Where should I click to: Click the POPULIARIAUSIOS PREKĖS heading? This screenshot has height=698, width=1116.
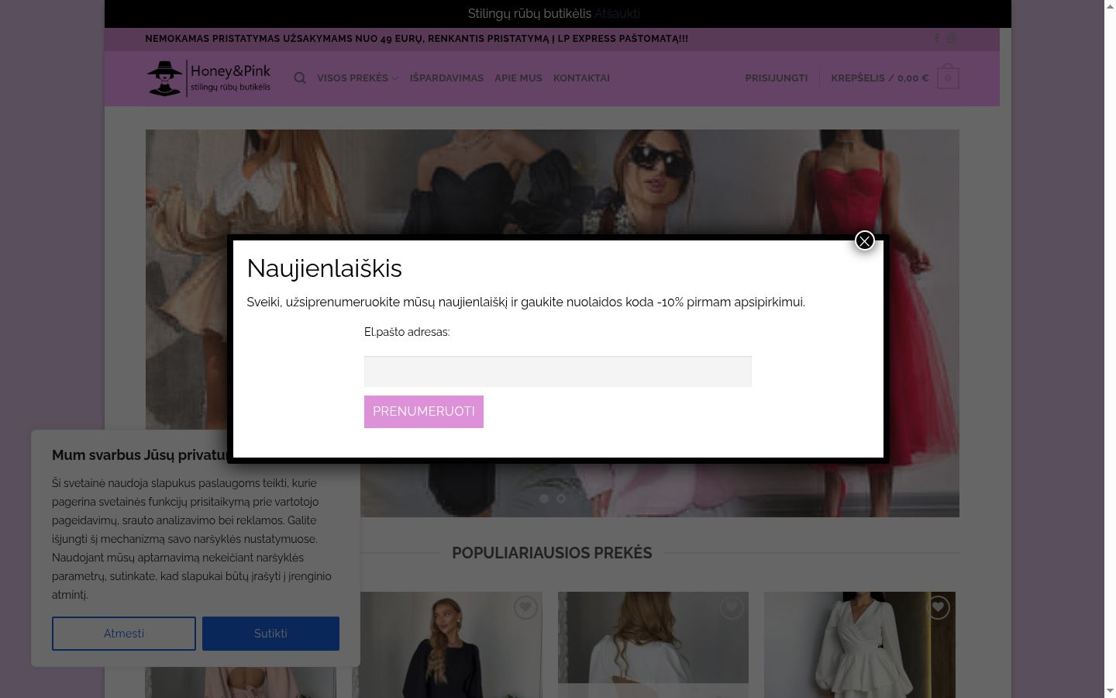pos(552,553)
